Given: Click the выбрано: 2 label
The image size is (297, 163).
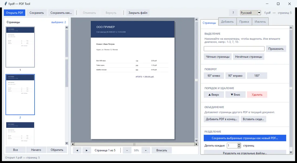Looking at the screenshot, I should point(59,22).
